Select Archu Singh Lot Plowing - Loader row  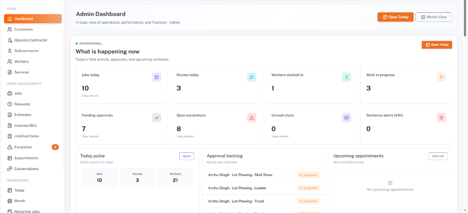(264, 188)
